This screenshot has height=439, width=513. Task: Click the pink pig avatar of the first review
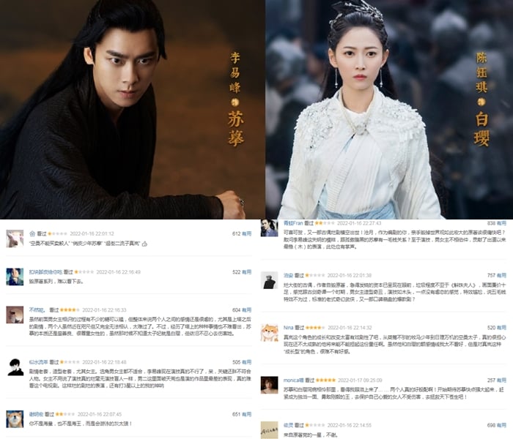[x=15, y=239]
